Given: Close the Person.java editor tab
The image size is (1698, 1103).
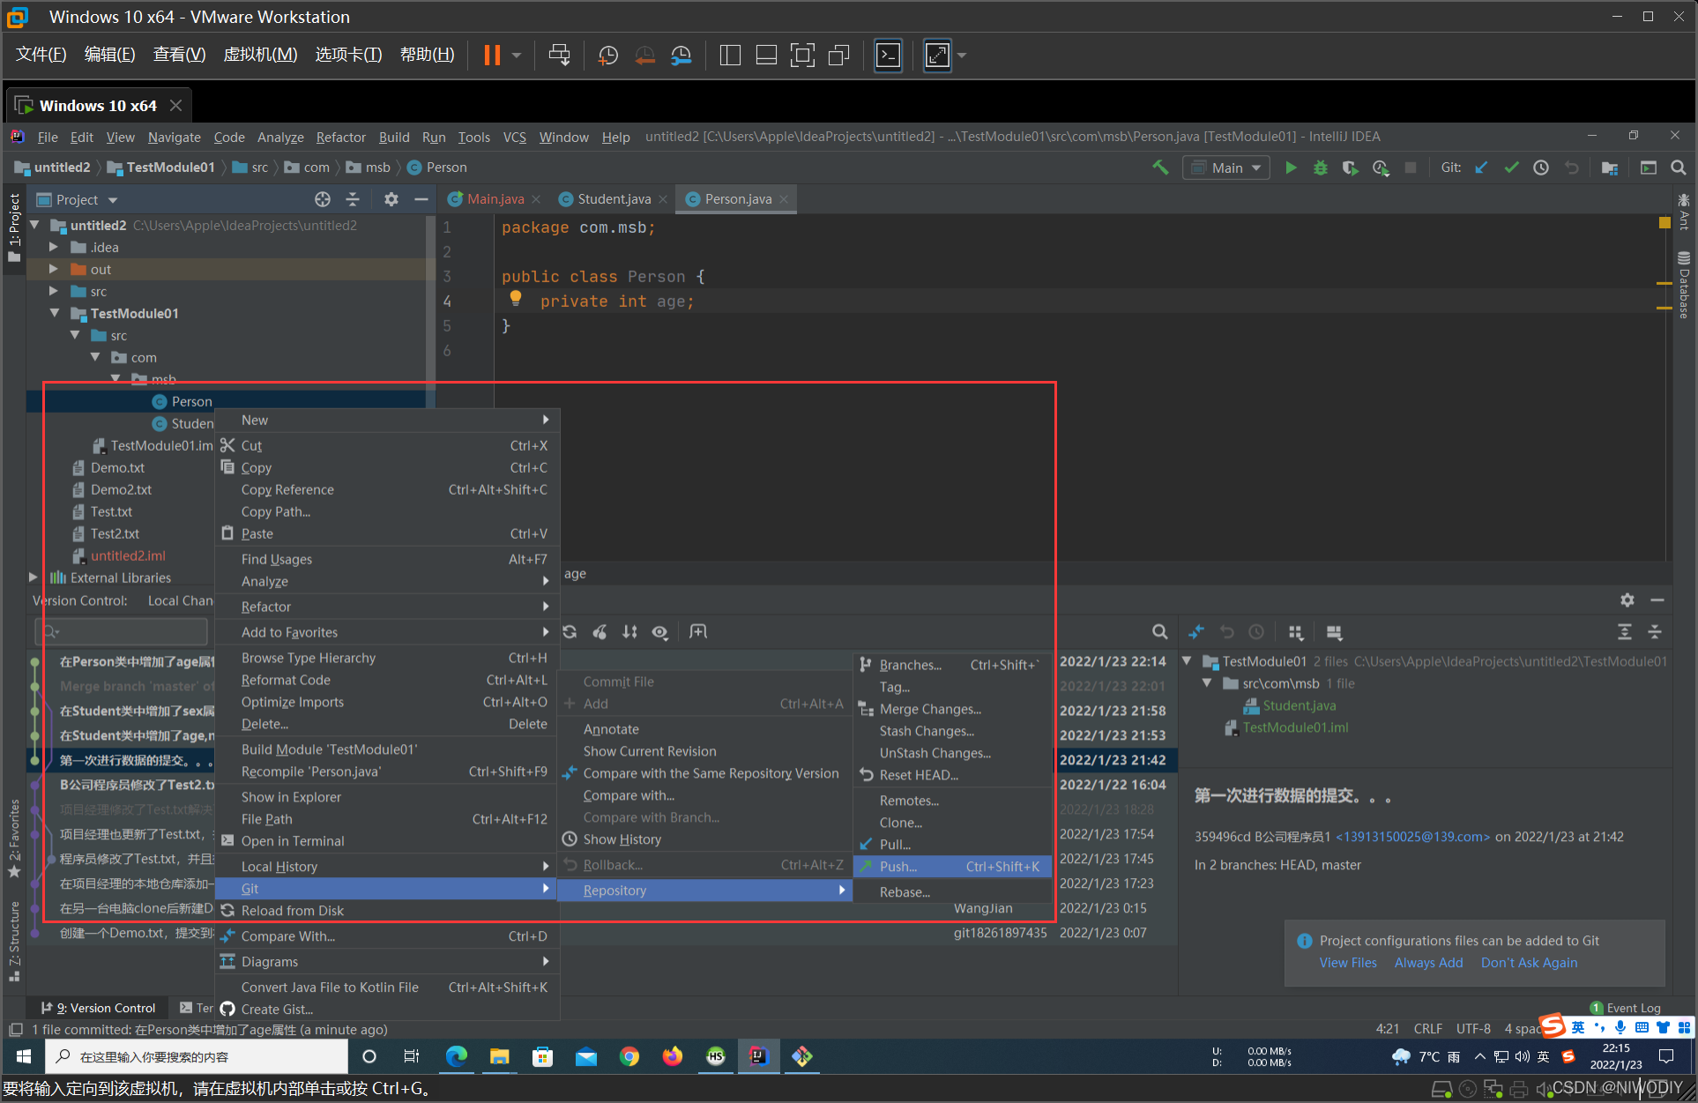Looking at the screenshot, I should tap(783, 199).
